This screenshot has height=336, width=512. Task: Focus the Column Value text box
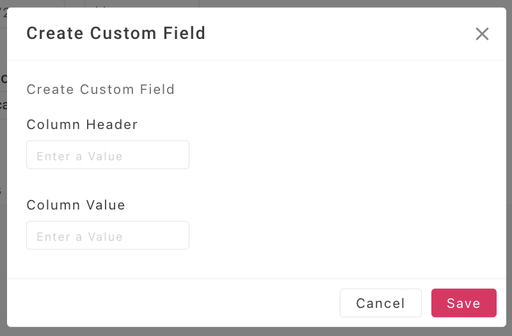(x=108, y=236)
